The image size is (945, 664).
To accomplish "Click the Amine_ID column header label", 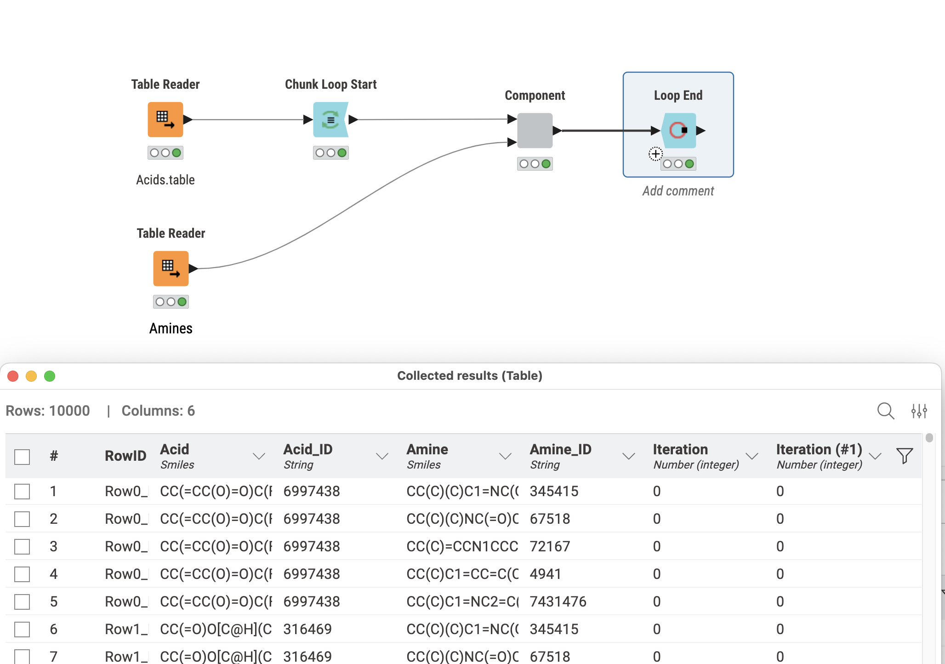I will click(x=561, y=449).
